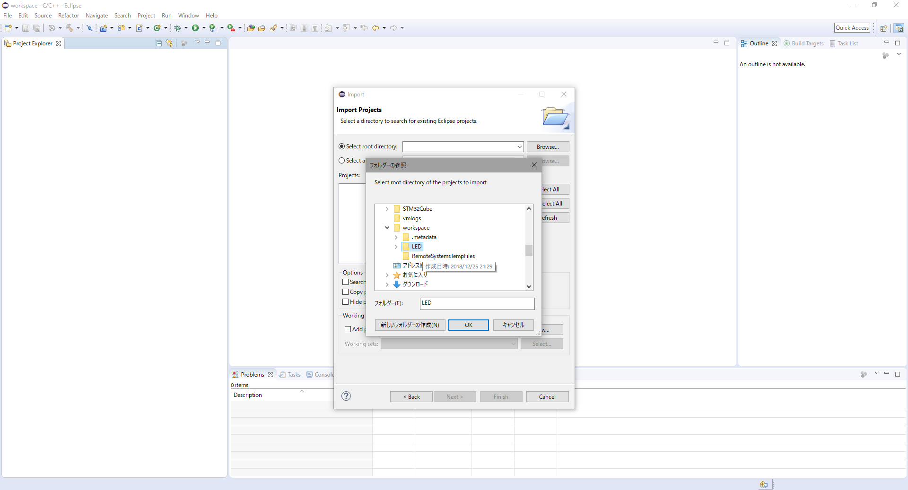908x490 pixels.
Task: Click the OK button to confirm folder
Action: coord(468,325)
